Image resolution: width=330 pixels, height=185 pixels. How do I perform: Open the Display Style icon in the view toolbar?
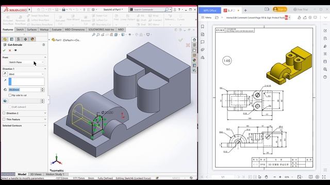click(123, 34)
